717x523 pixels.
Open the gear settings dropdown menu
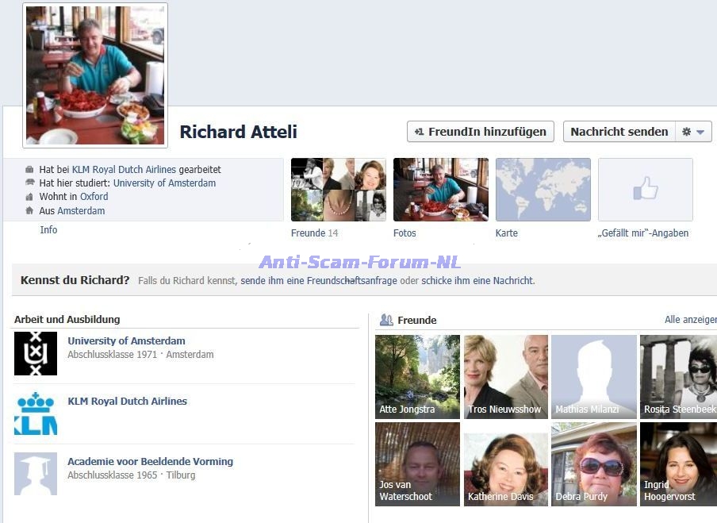(693, 132)
